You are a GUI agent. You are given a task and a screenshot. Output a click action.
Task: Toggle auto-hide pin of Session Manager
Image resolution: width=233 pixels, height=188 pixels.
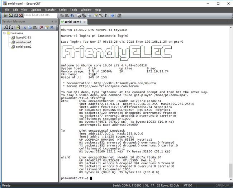[52, 22]
